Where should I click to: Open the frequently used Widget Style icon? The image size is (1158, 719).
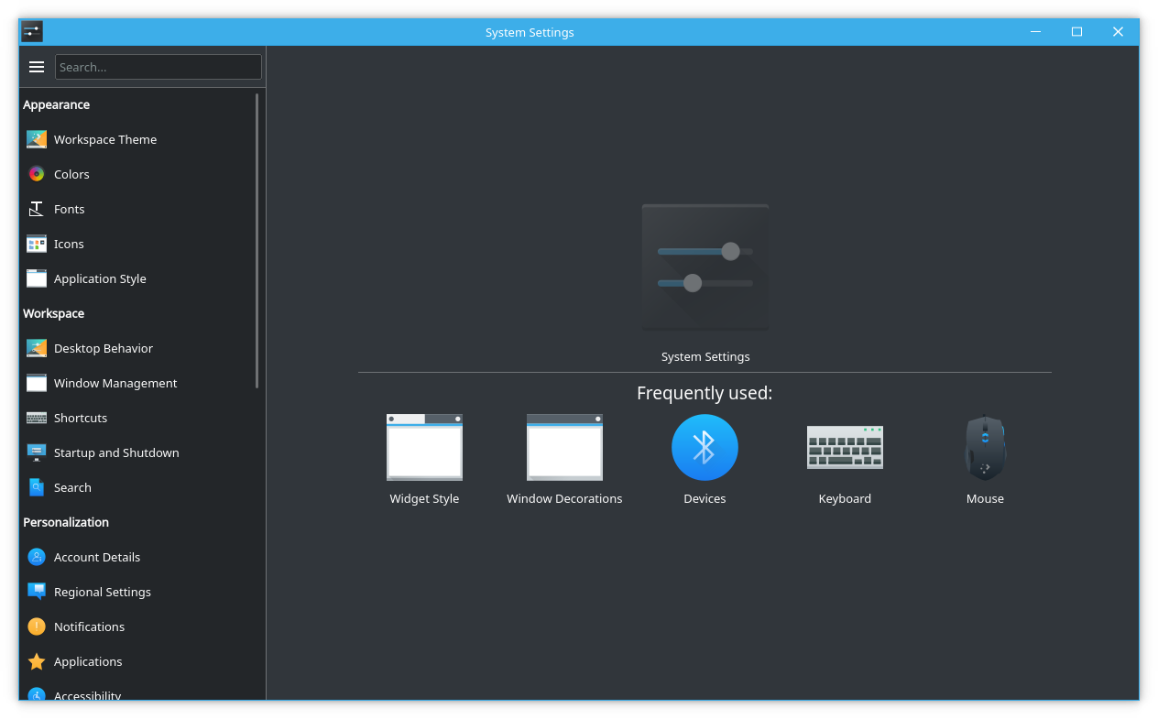click(424, 447)
